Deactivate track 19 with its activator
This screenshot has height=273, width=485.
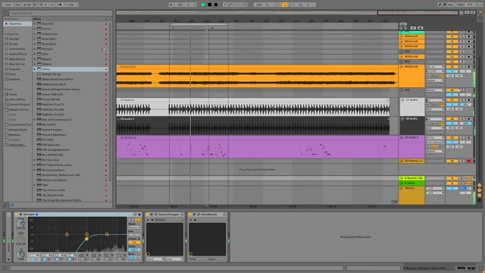point(452,137)
